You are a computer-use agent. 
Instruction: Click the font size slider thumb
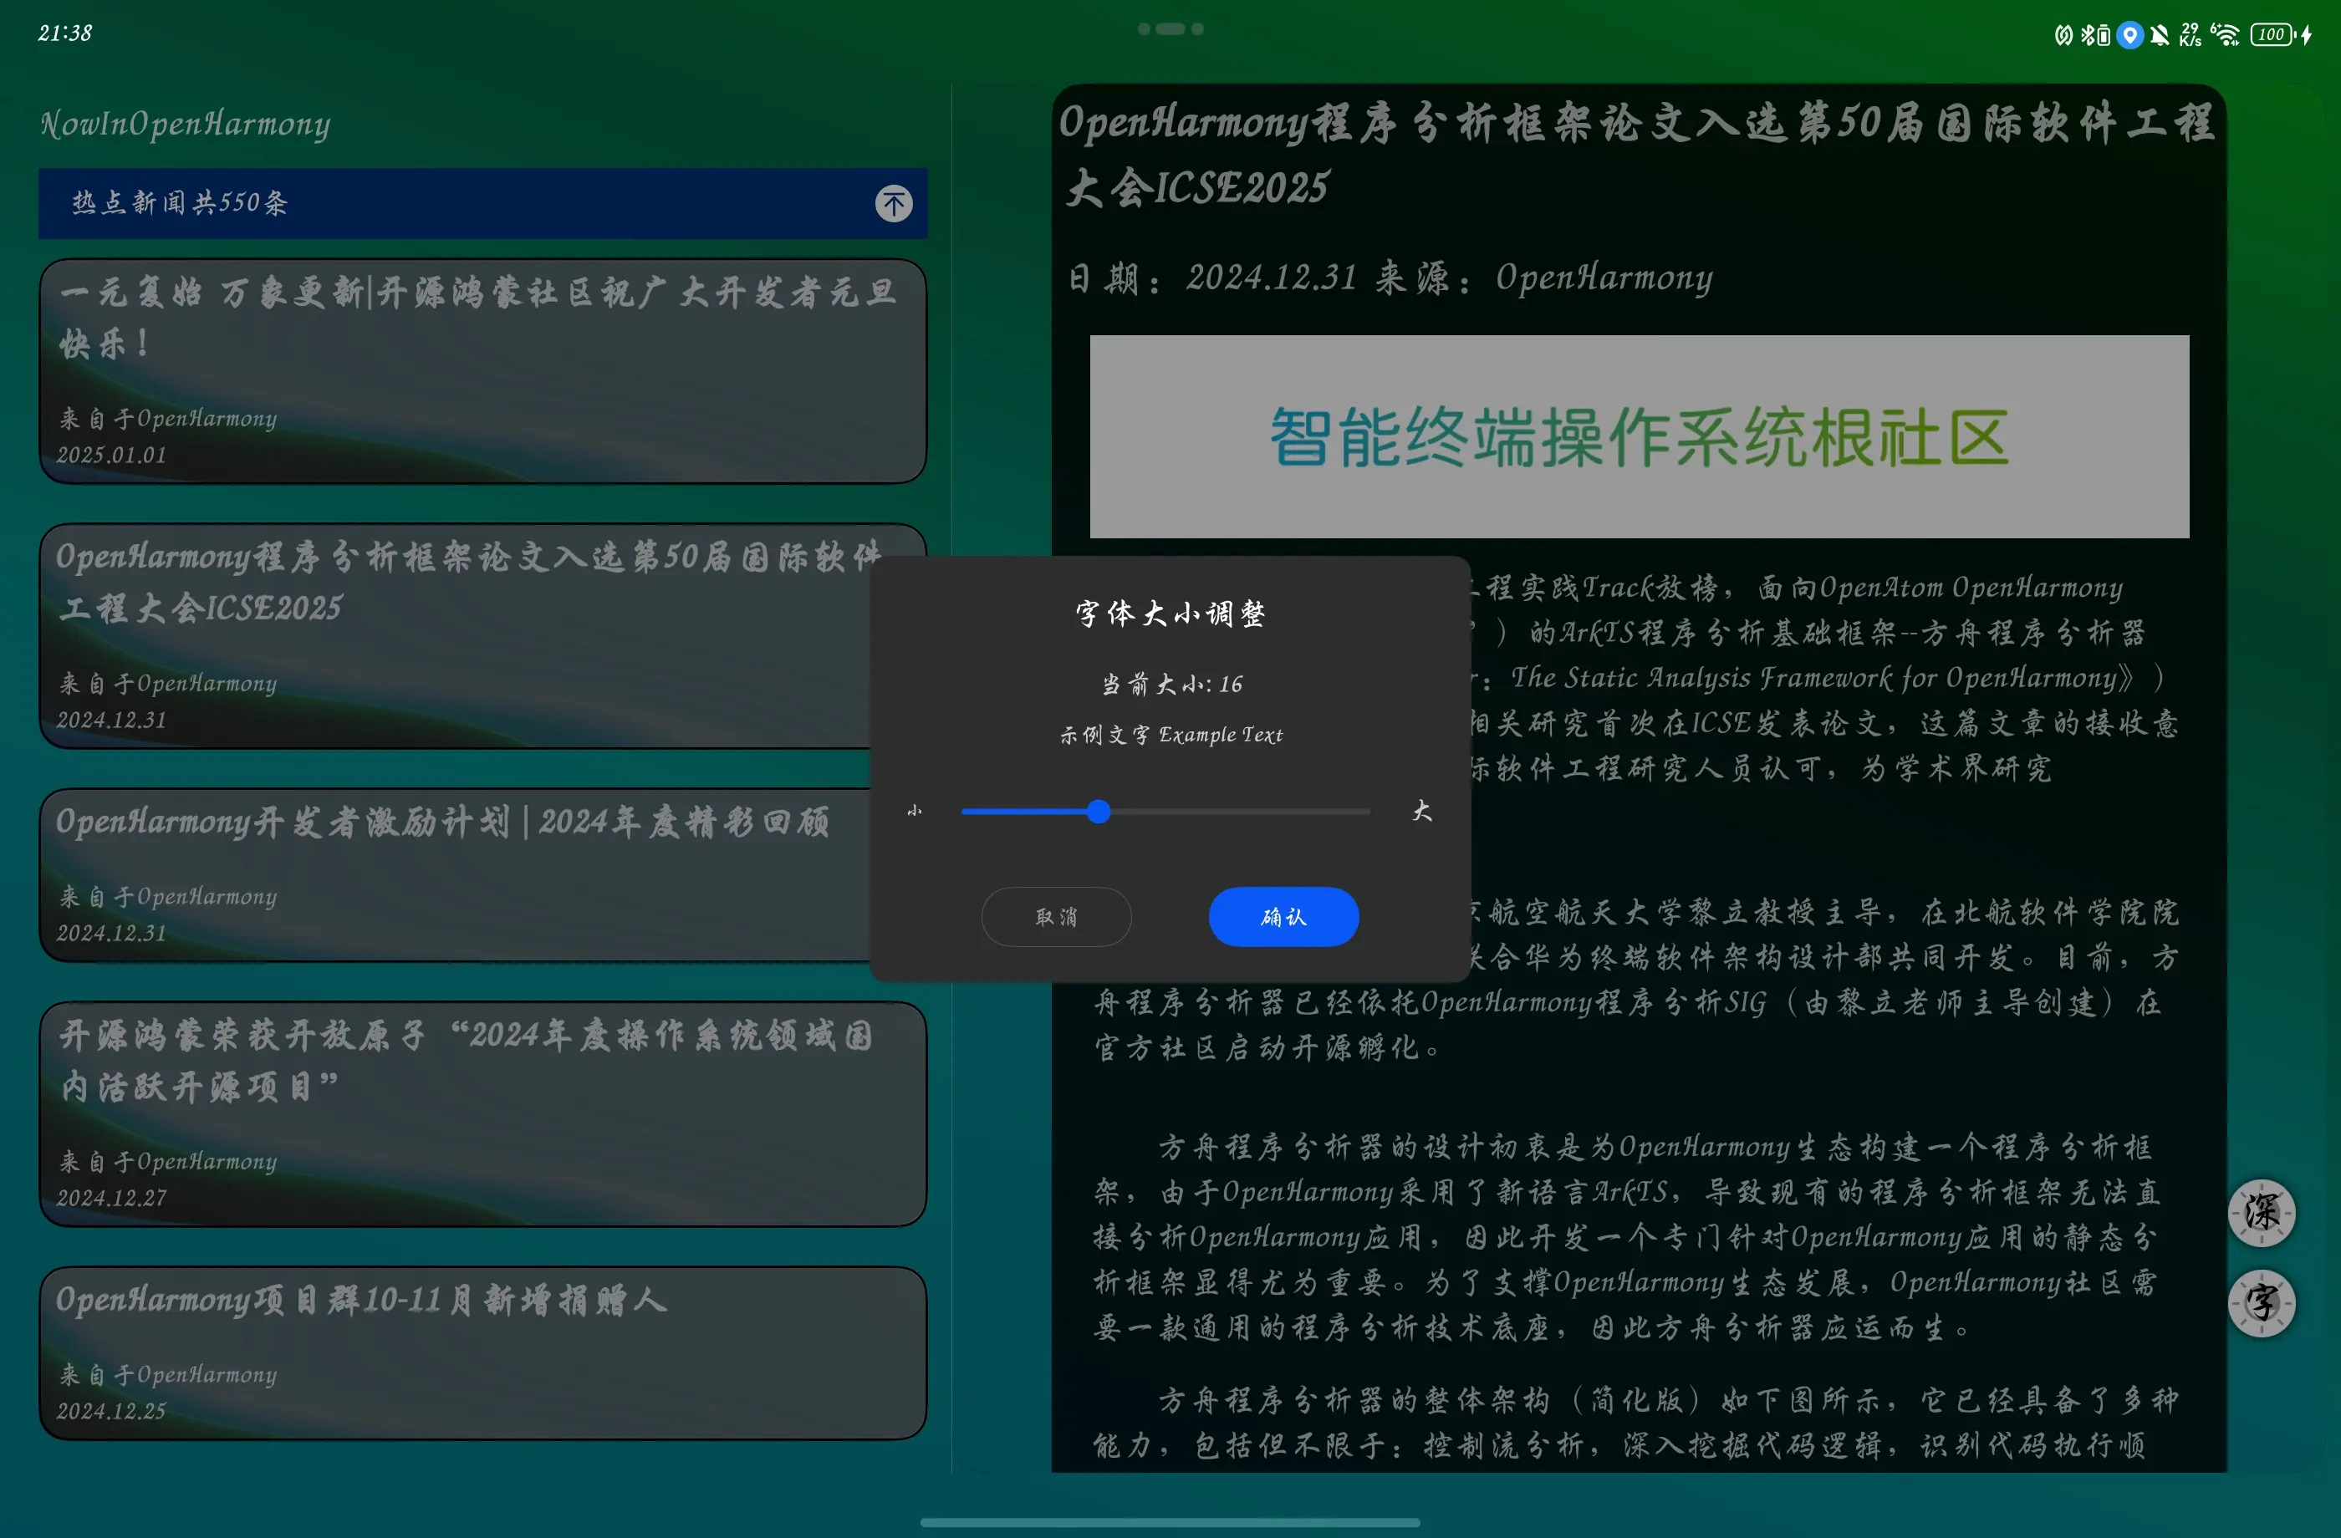[1099, 812]
